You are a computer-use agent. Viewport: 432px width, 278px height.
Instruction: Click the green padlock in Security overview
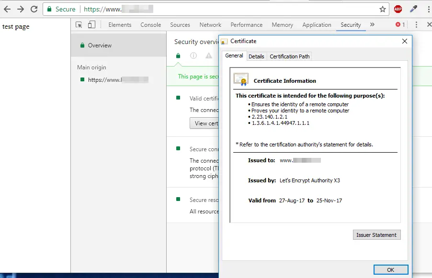(x=178, y=56)
